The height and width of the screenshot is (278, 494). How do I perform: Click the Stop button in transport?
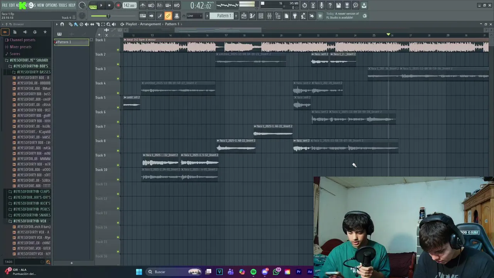coord(109,5)
